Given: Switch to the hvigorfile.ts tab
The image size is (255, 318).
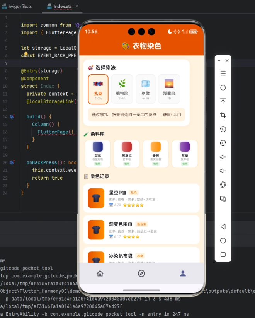Looking at the screenshot, I should point(17,7).
